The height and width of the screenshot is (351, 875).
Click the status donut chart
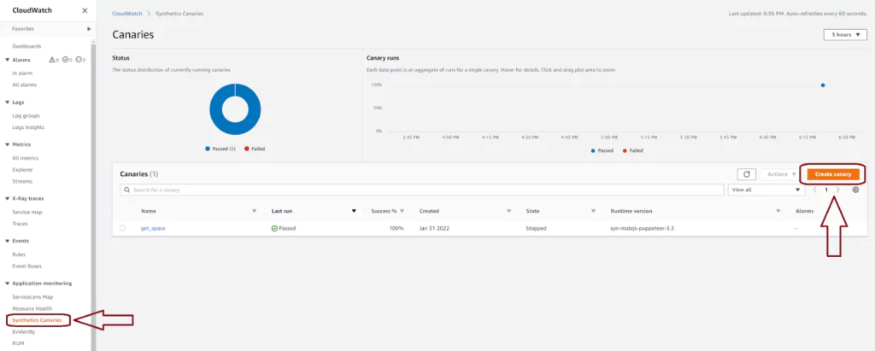point(235,108)
